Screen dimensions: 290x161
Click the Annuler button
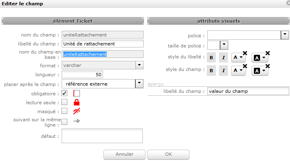pos(125,155)
